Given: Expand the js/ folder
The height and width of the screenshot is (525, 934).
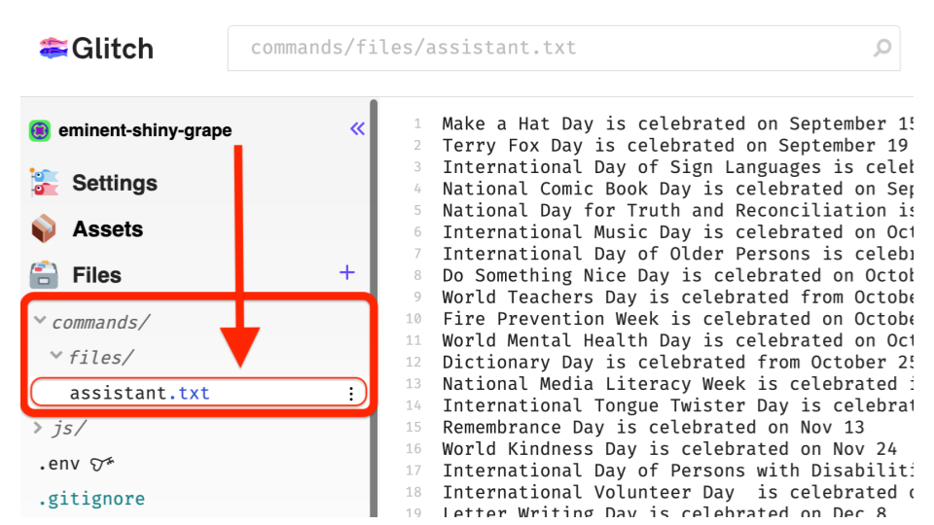Looking at the screenshot, I should (x=38, y=428).
